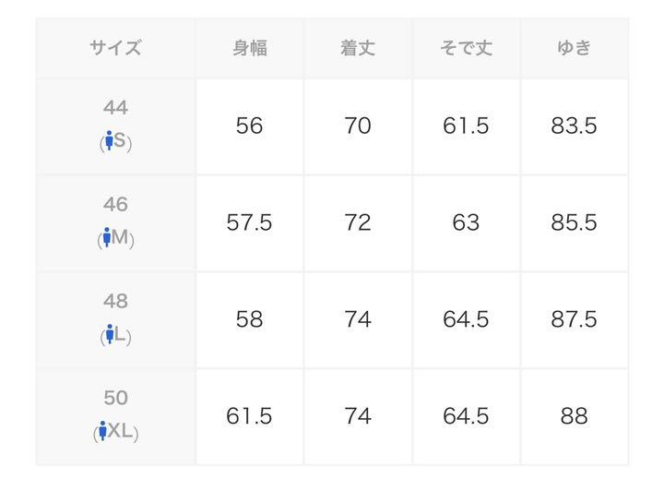Click the 88 value in the XL row

[575, 416]
